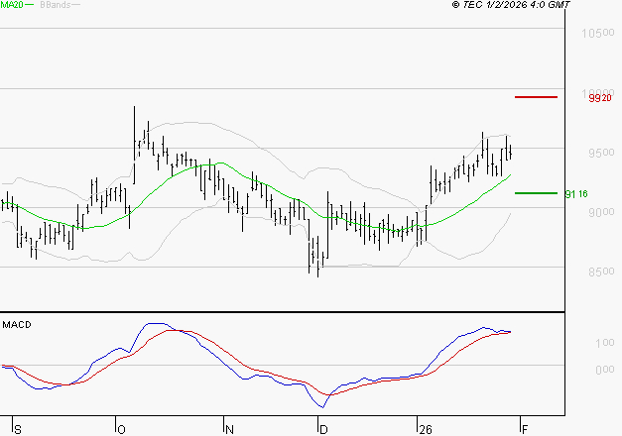This screenshot has width=622, height=436.
Task: Click the MACD indicator panel label
Action: click(17, 324)
